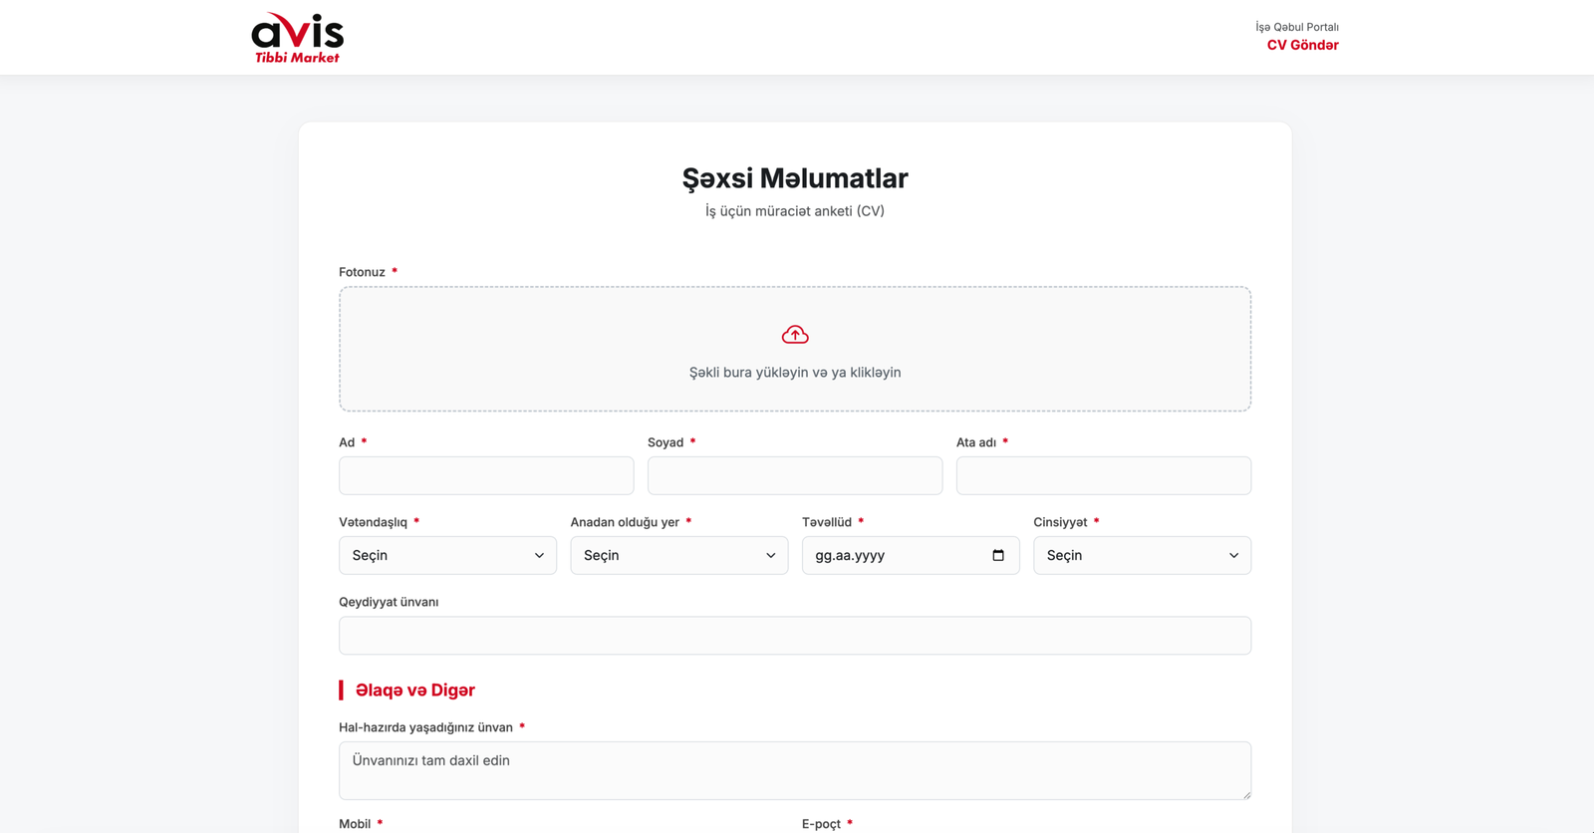Grab the textarea resize handle corner

click(x=1245, y=794)
